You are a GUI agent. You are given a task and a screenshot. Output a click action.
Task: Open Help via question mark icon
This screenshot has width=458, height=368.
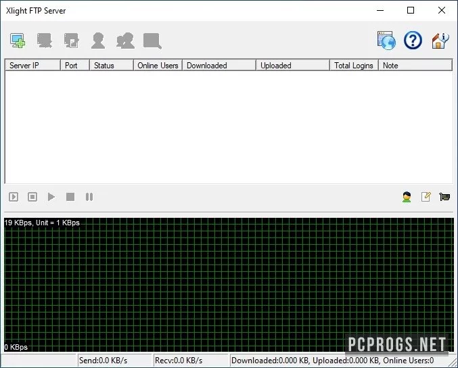pos(413,41)
